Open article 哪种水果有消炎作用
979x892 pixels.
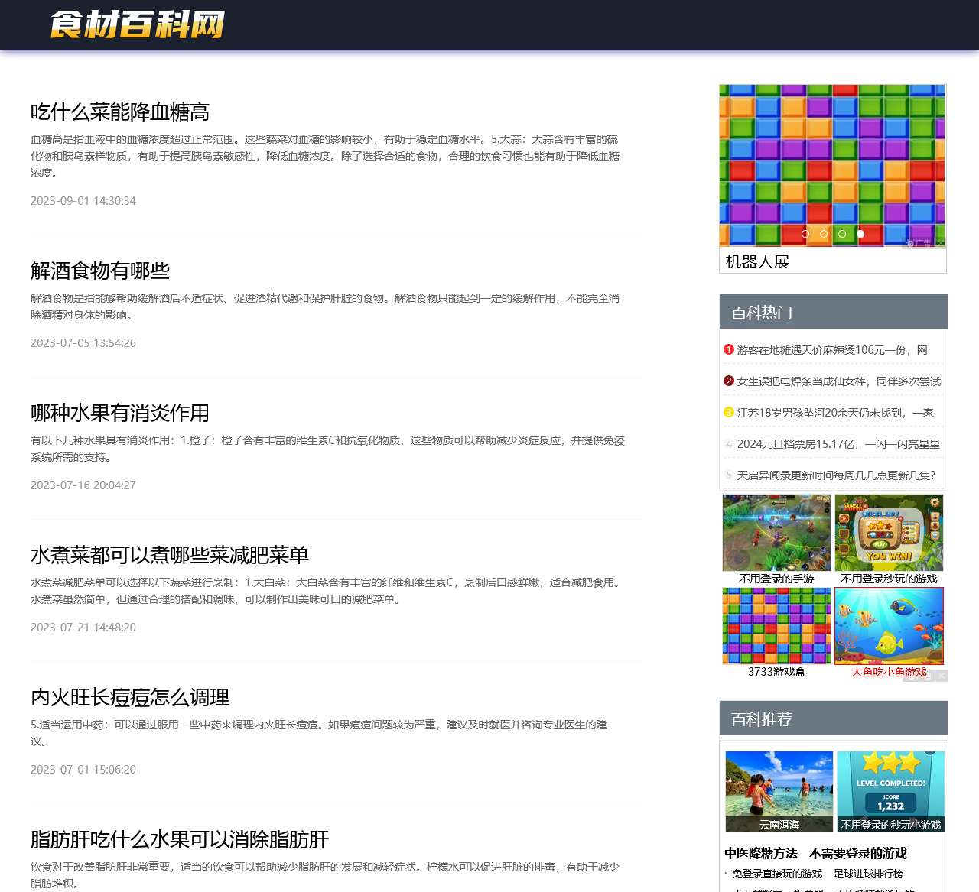tap(120, 413)
